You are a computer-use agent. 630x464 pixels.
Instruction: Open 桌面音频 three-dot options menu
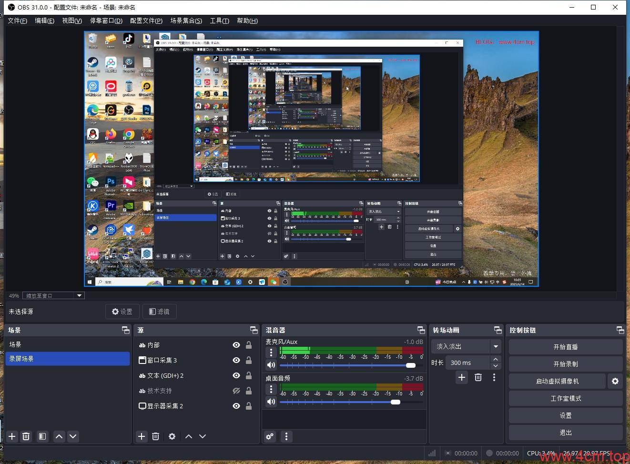tap(271, 389)
